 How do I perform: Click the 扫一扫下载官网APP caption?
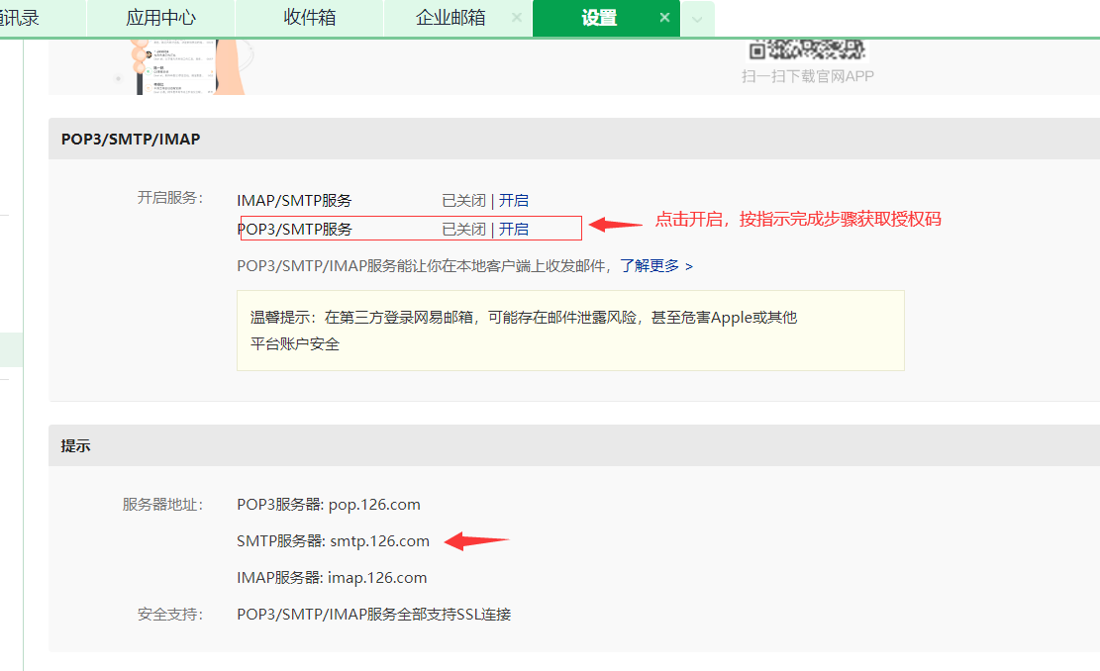coord(808,76)
